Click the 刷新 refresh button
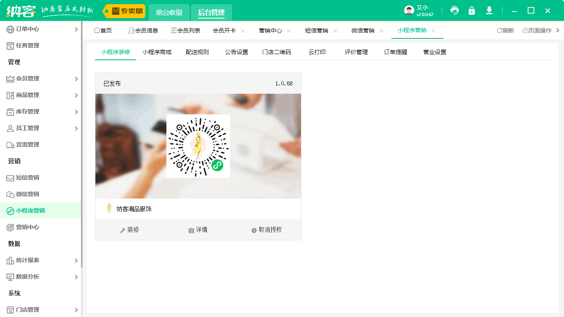Screen dimensions: 564x317 (x=505, y=31)
